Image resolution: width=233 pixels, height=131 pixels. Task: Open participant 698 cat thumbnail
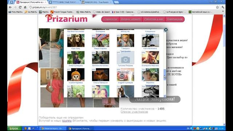click(x=100, y=75)
